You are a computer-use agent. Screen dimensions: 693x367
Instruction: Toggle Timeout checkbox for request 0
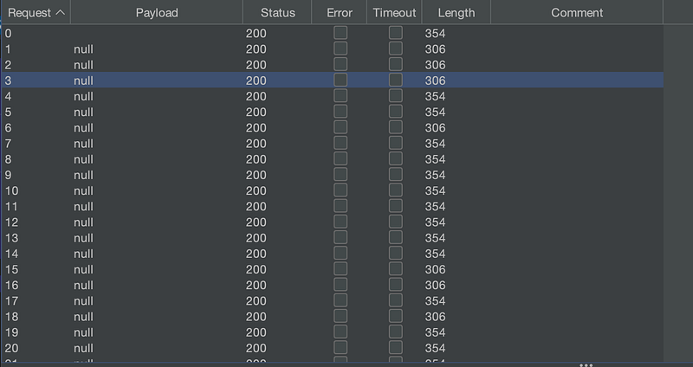(396, 33)
